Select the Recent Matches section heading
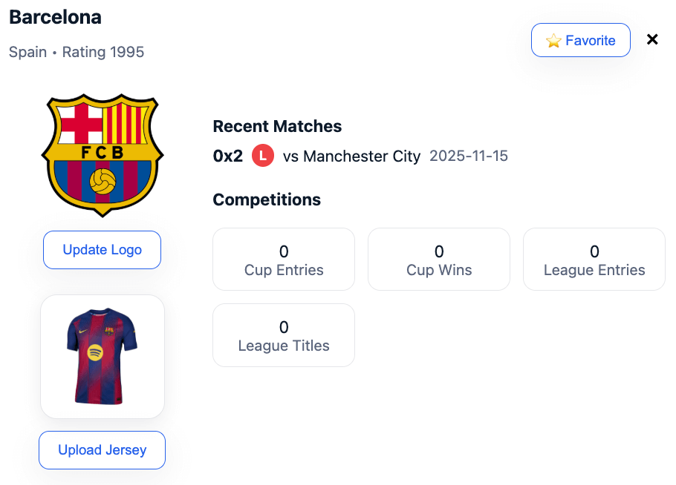The height and width of the screenshot is (485, 676). 276,126
